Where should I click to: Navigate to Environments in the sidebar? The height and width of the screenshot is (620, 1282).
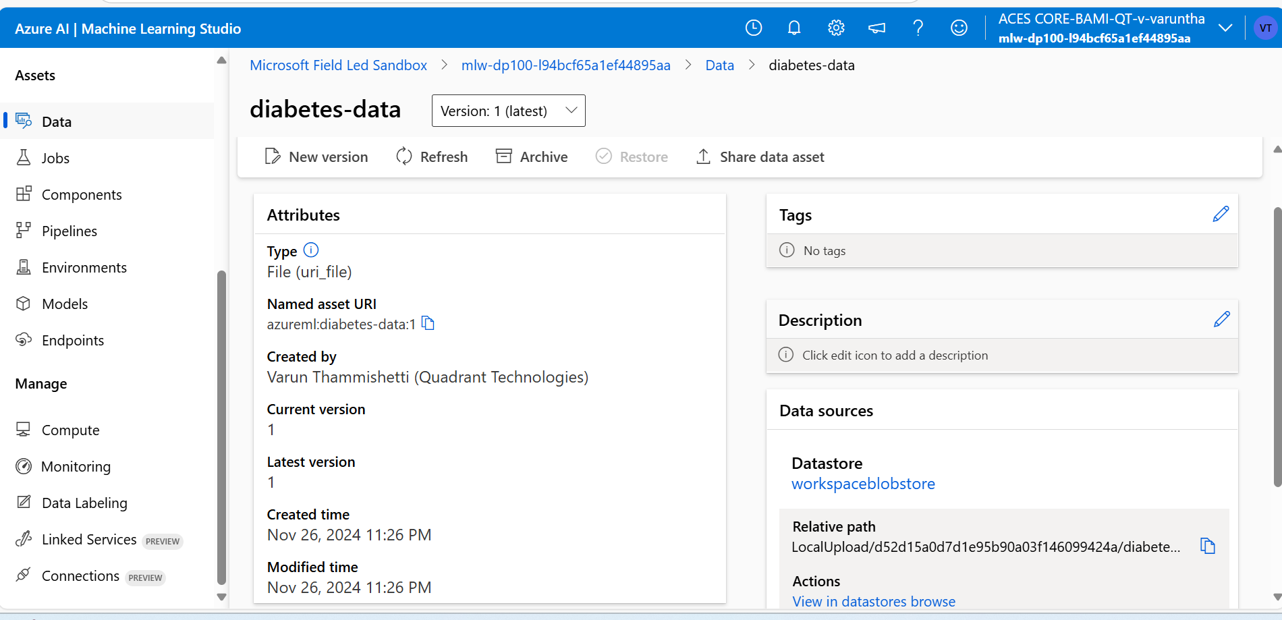(x=84, y=267)
